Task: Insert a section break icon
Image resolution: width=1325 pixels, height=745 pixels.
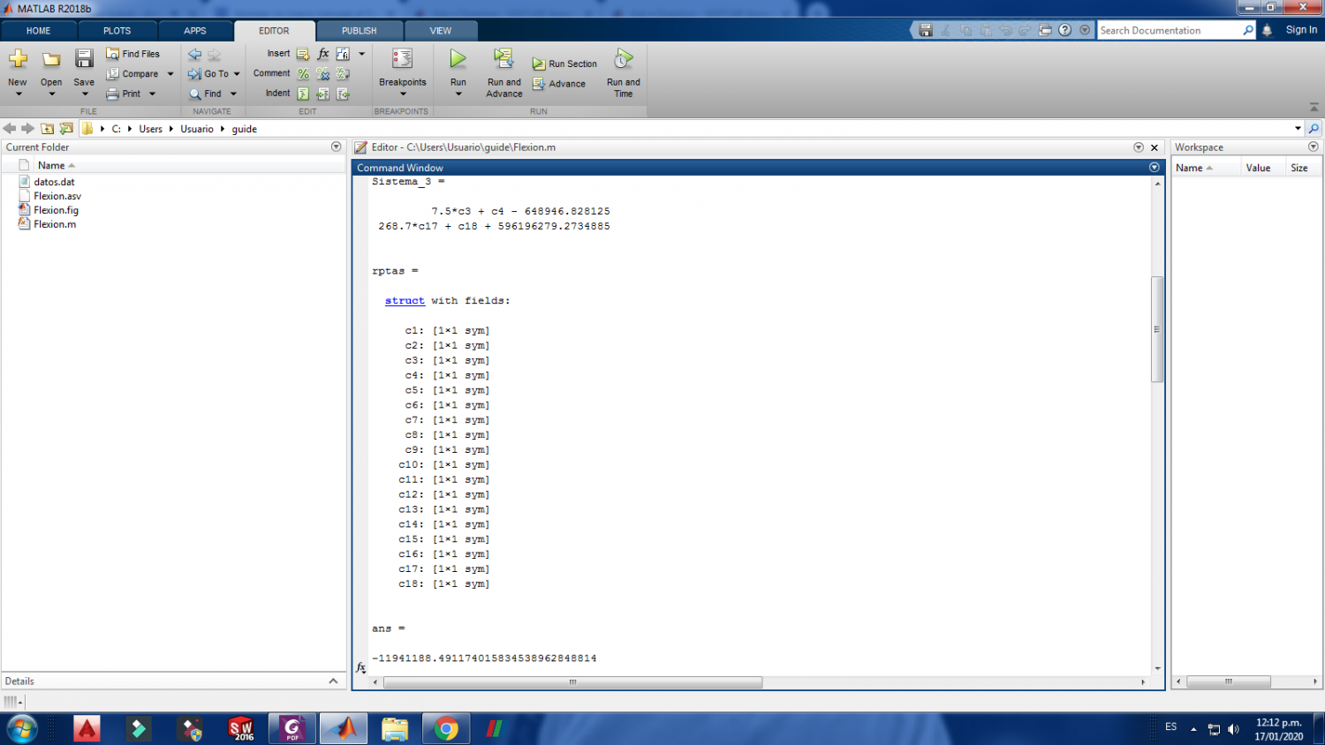Action: point(303,55)
